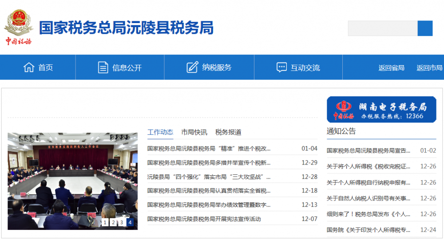
Task: Open notice 关于自然人纳税人识别号有关事
Action: 368,198
